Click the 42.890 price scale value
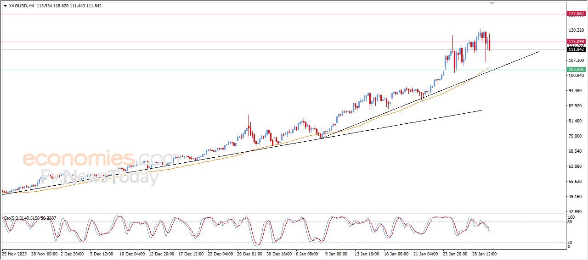 576,212
